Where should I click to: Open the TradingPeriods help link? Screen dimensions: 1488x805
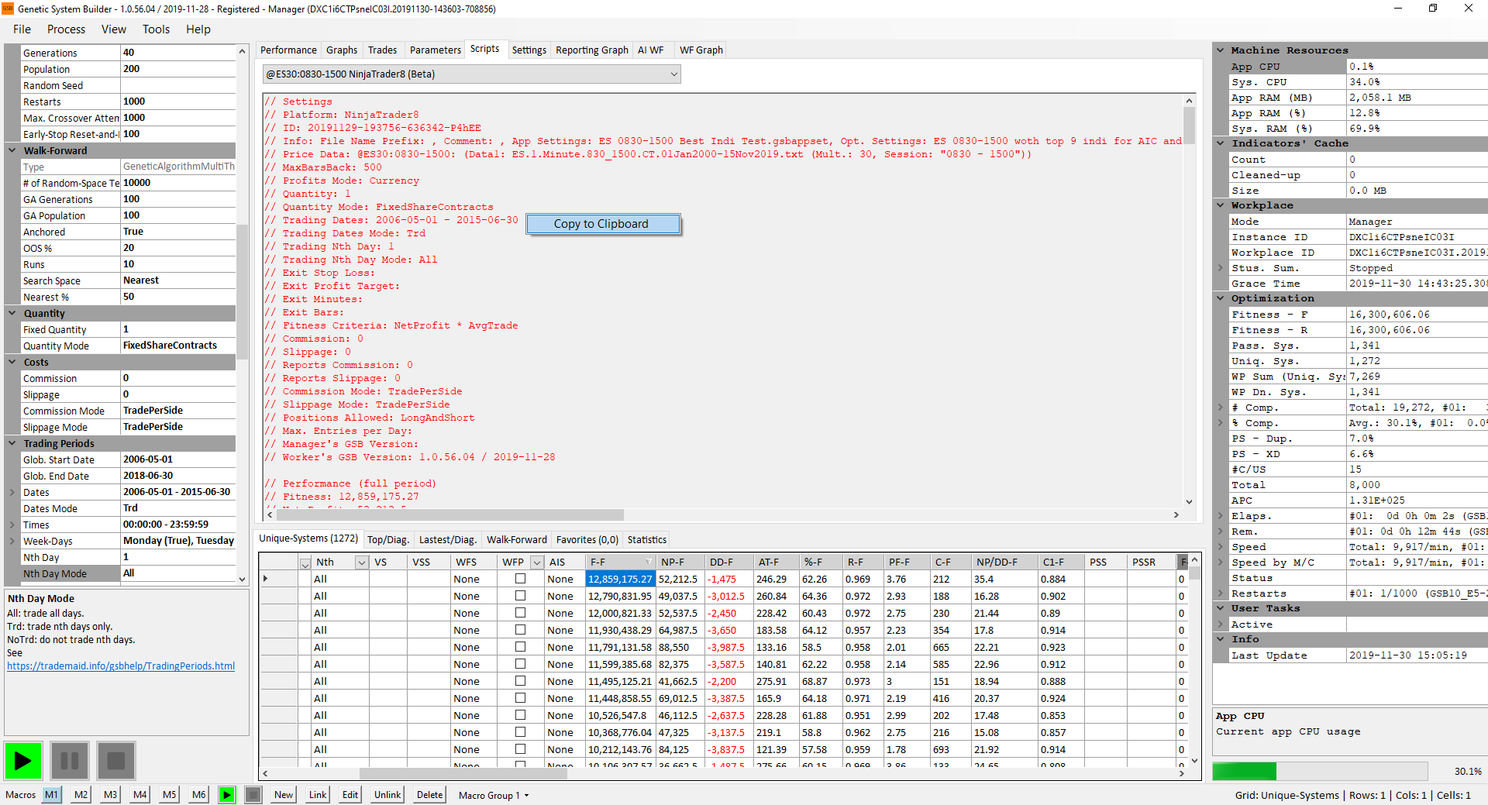tap(121, 666)
